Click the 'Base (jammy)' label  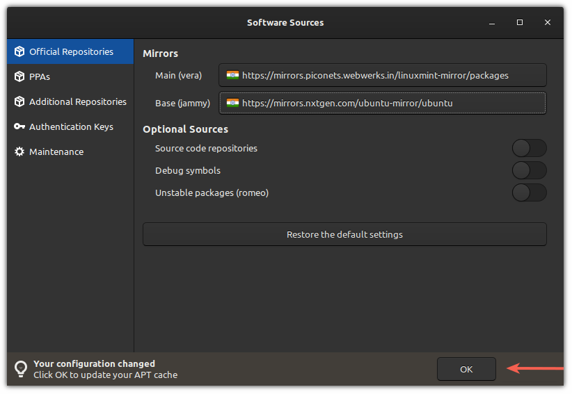click(183, 104)
